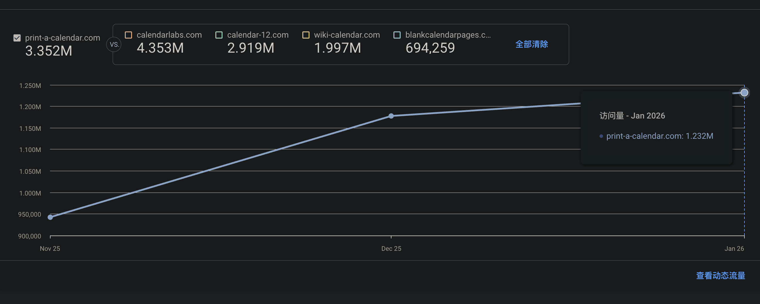
Task: Click the 全部清除 link
Action: (531, 44)
